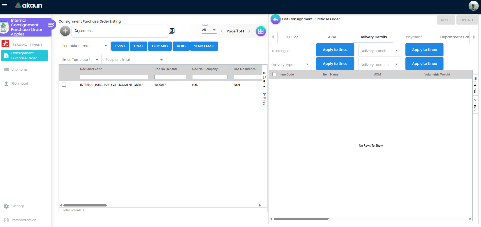
Task: Click the RESET button
Action: click(x=446, y=20)
